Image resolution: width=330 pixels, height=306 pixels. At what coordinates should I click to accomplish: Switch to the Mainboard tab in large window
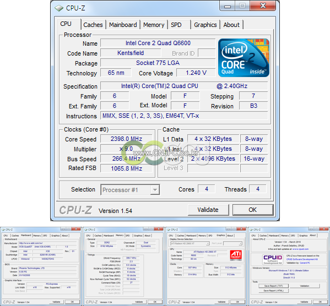pos(123,25)
